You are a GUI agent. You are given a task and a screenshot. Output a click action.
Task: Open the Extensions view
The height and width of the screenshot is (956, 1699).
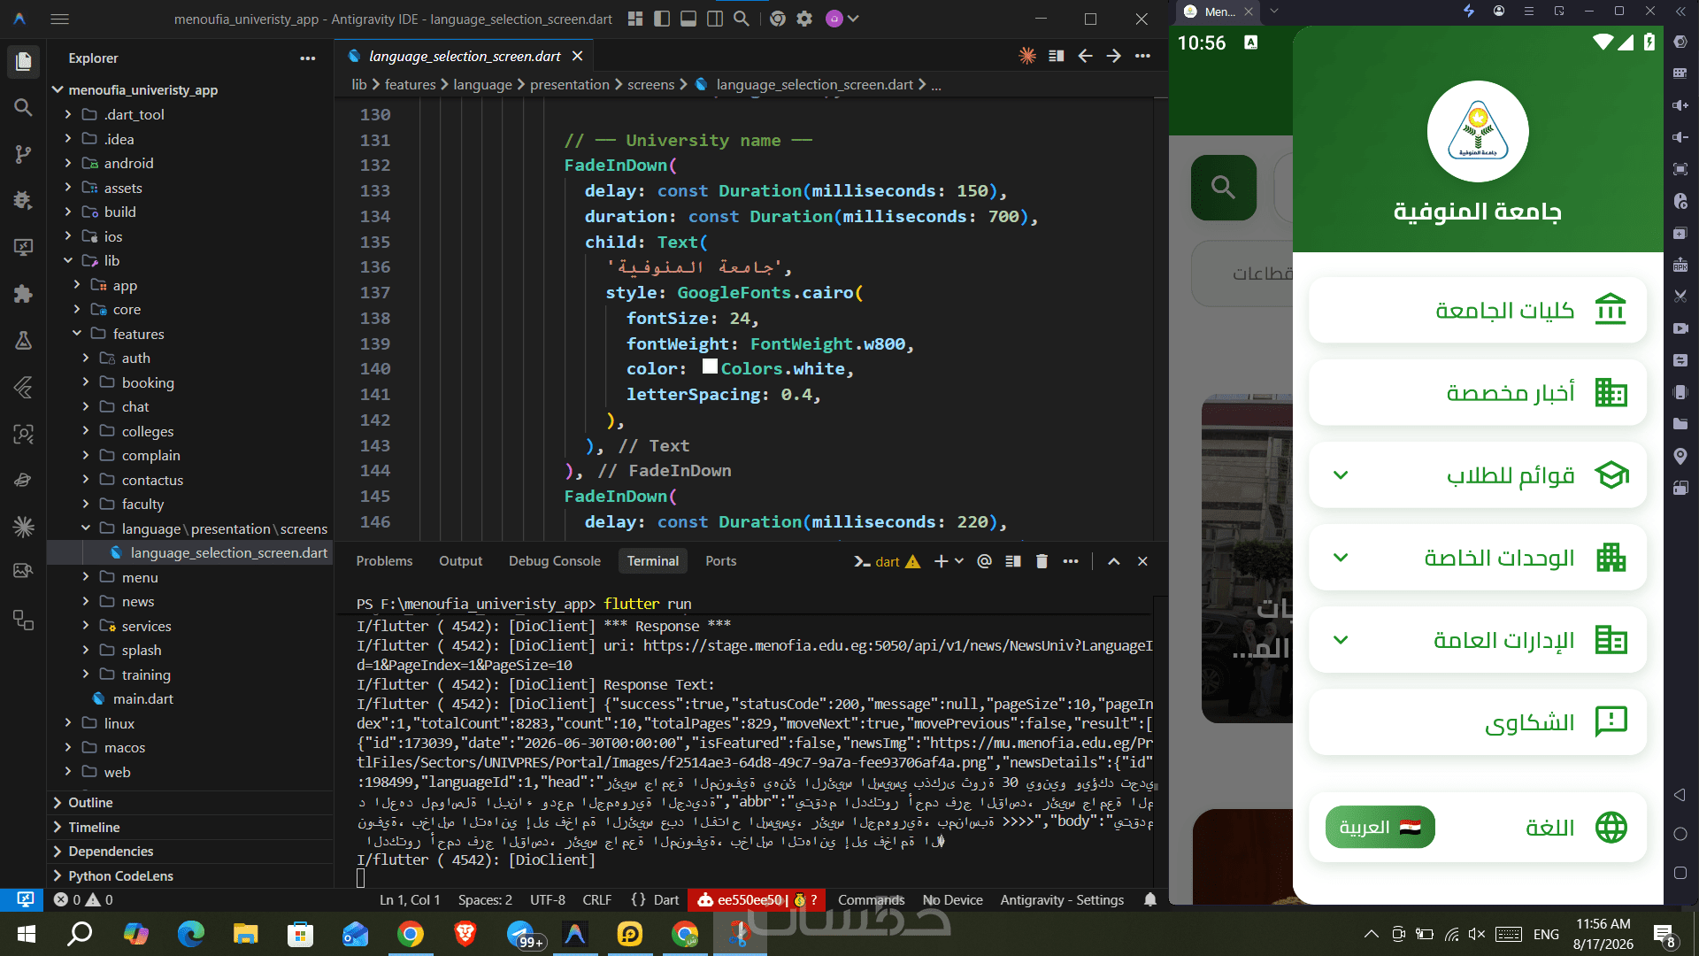pos(23,294)
